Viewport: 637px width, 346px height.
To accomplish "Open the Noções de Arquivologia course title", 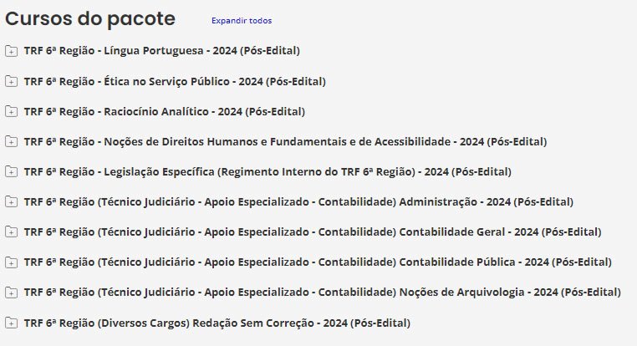I will pos(323,292).
